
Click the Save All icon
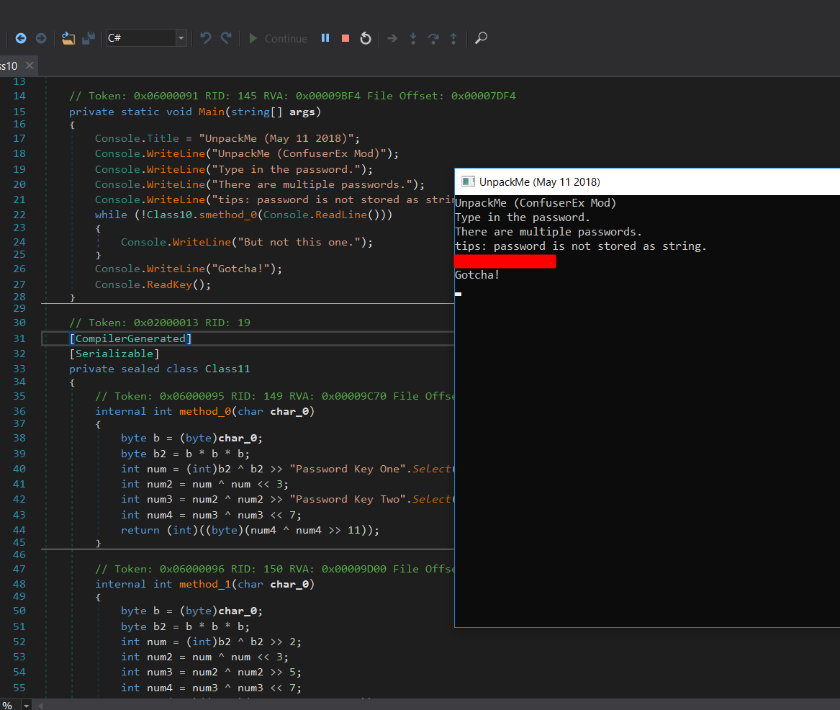click(88, 38)
